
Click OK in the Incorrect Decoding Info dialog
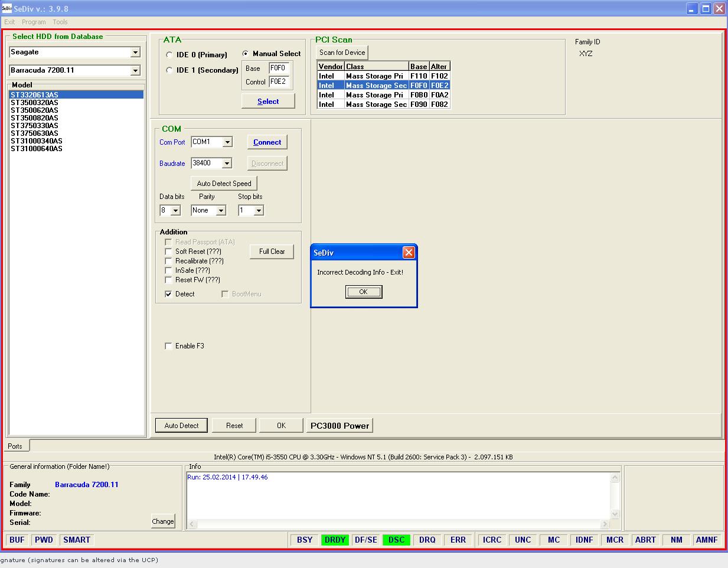point(364,292)
